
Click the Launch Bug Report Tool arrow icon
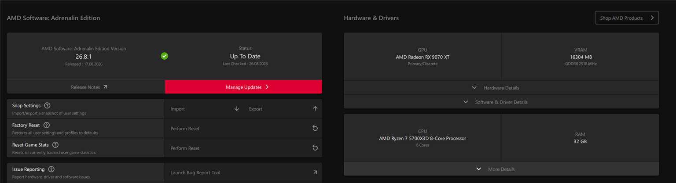tap(315, 172)
